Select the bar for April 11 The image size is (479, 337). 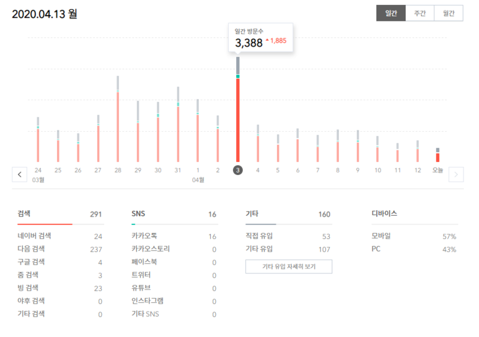coord(397,152)
